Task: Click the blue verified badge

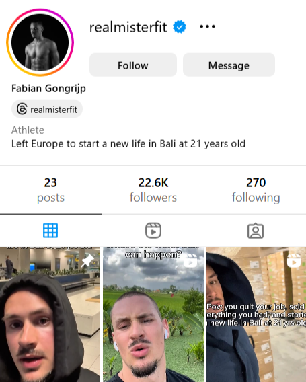Action: (x=180, y=27)
